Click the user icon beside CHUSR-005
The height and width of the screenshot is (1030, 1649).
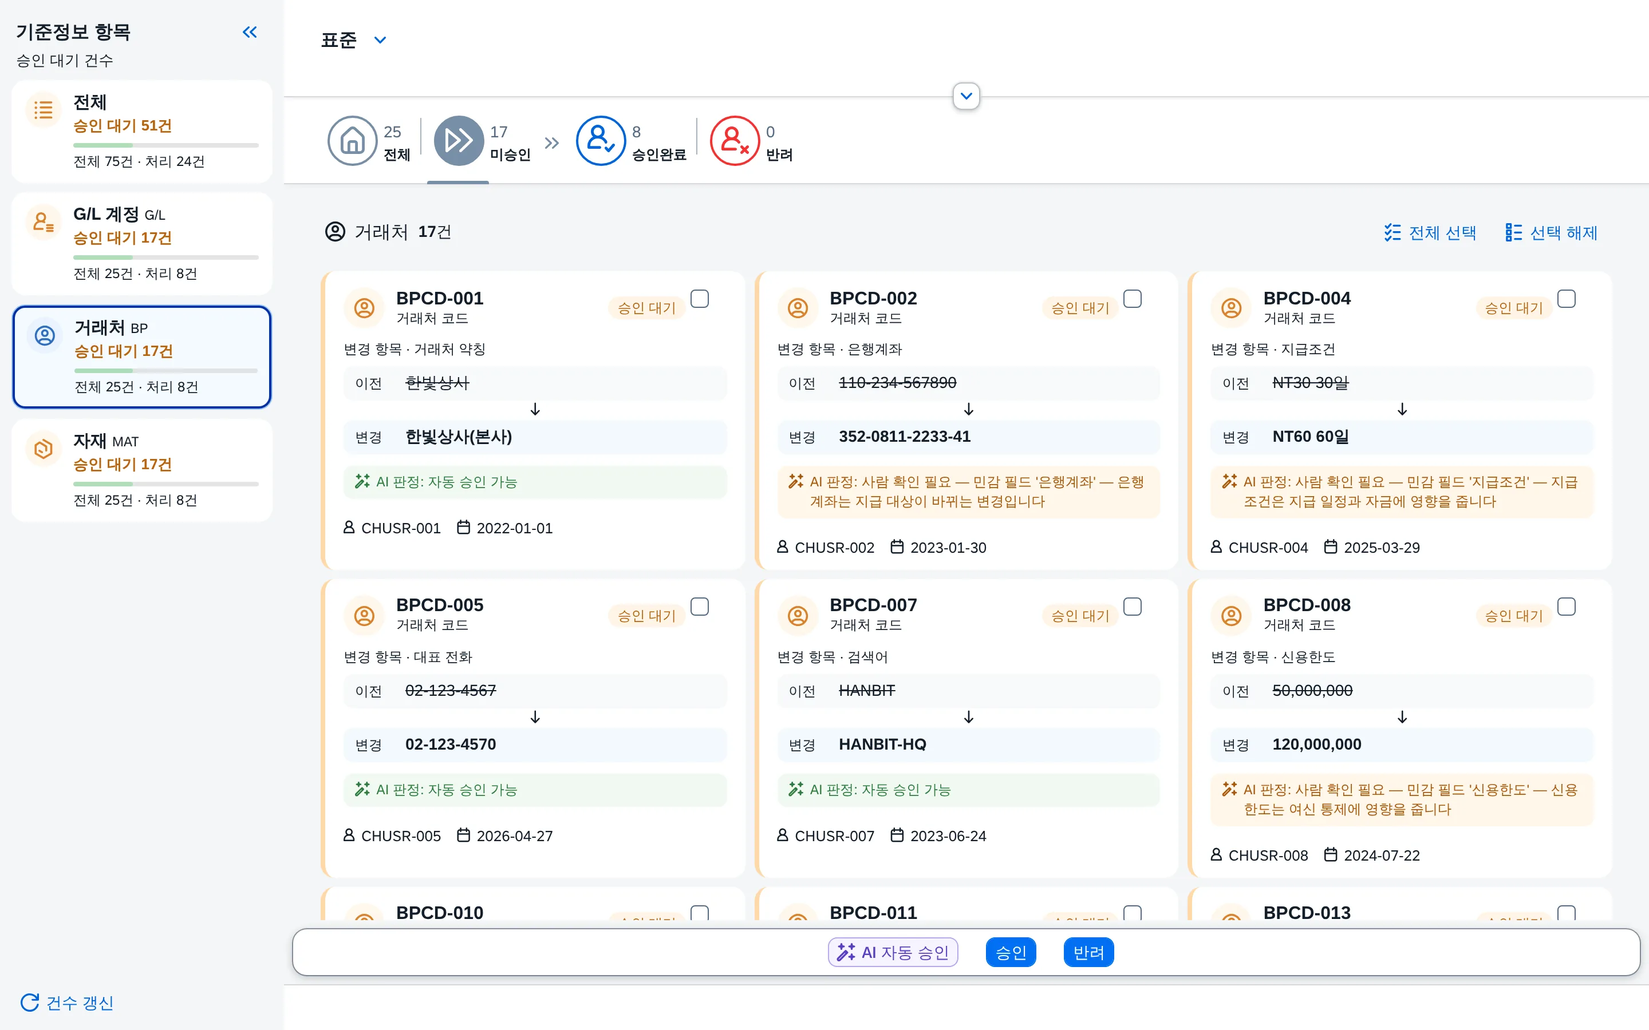349,835
